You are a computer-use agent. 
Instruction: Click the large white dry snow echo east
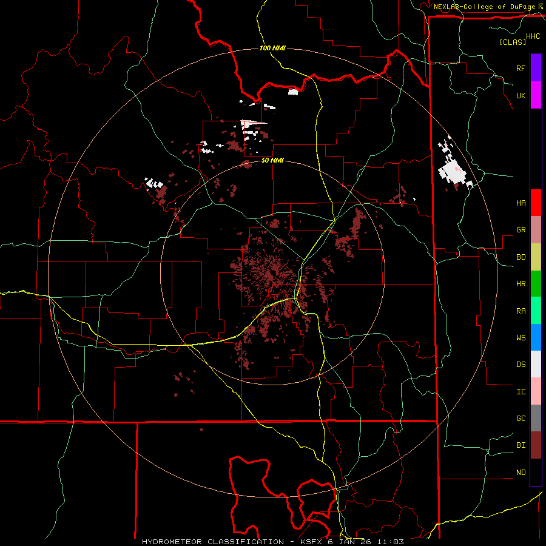click(453, 171)
